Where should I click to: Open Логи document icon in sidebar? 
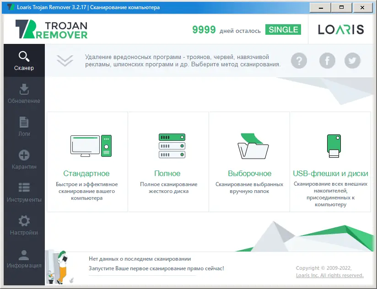[x=24, y=122]
